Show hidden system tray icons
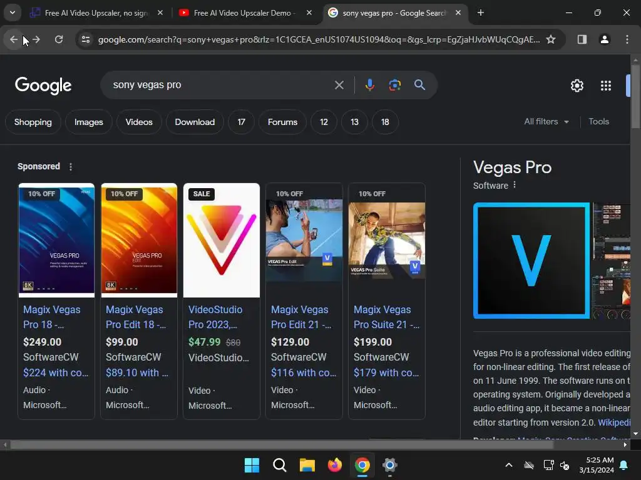641x480 pixels. tap(509, 465)
